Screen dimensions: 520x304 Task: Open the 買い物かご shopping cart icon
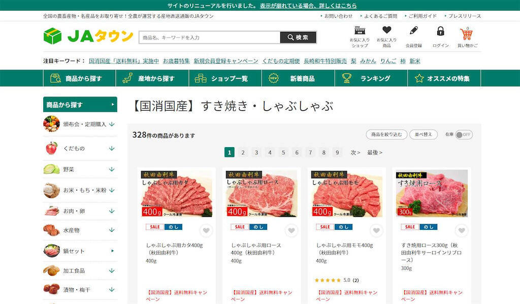(466, 34)
